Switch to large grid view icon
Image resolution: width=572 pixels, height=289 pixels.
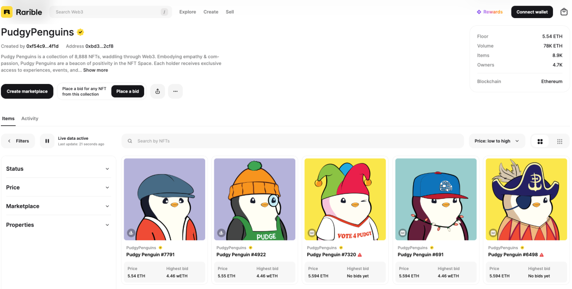(x=540, y=142)
